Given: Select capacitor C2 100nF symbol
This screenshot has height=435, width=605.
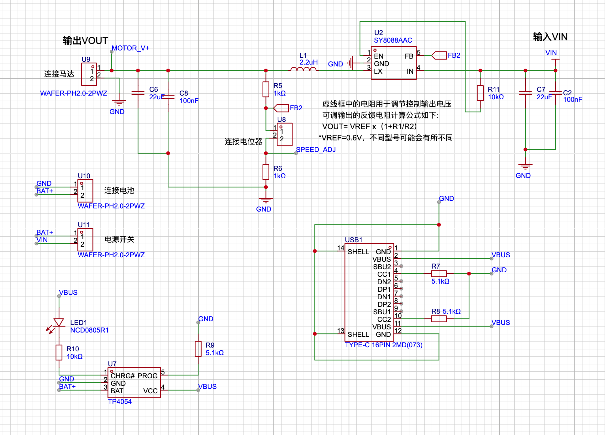Looking at the screenshot, I should (555, 93).
